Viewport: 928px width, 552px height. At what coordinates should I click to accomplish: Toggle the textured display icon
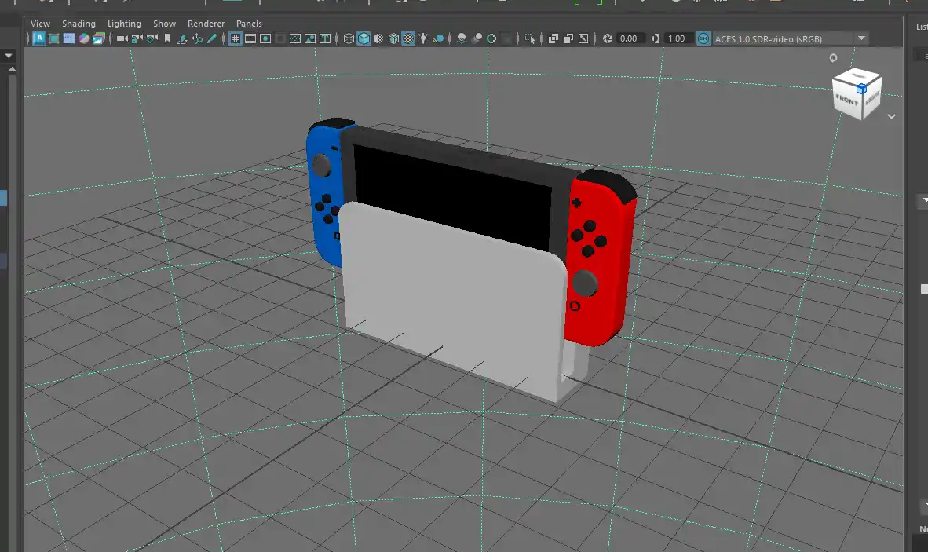[408, 38]
